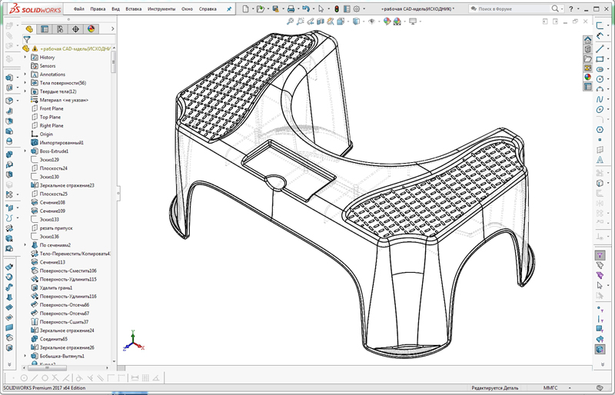Open the Справка menu
The image size is (615, 395).
point(208,8)
